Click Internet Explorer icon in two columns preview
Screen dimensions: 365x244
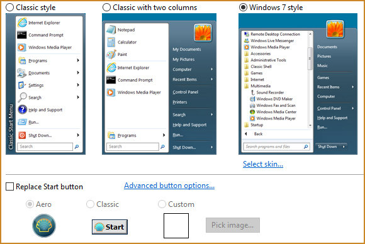click(x=111, y=67)
